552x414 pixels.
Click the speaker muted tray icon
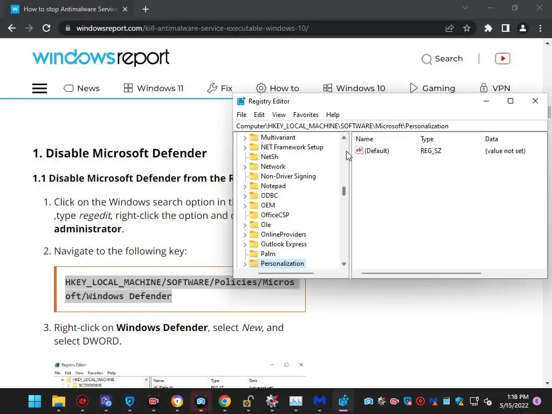click(487, 401)
